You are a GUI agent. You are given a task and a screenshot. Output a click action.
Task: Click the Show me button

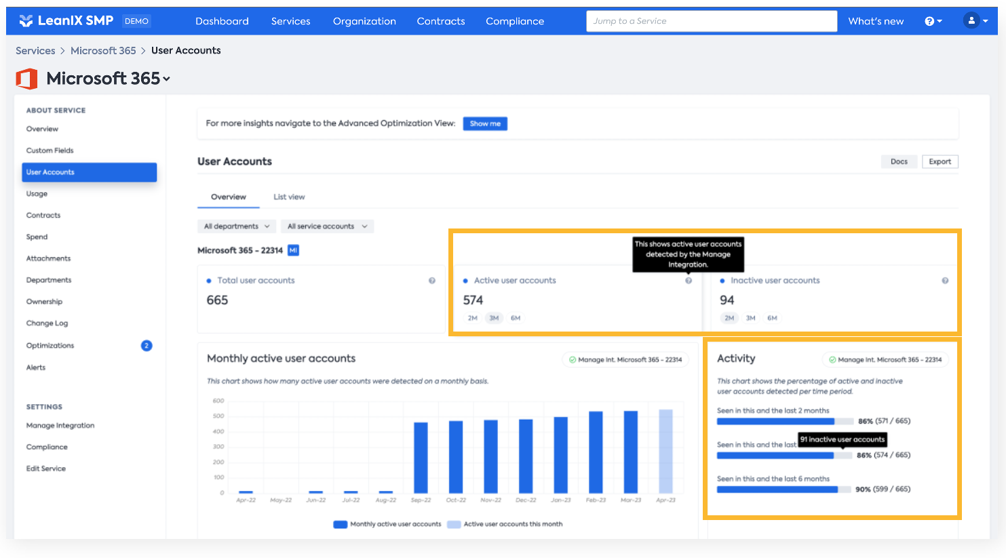click(x=485, y=123)
